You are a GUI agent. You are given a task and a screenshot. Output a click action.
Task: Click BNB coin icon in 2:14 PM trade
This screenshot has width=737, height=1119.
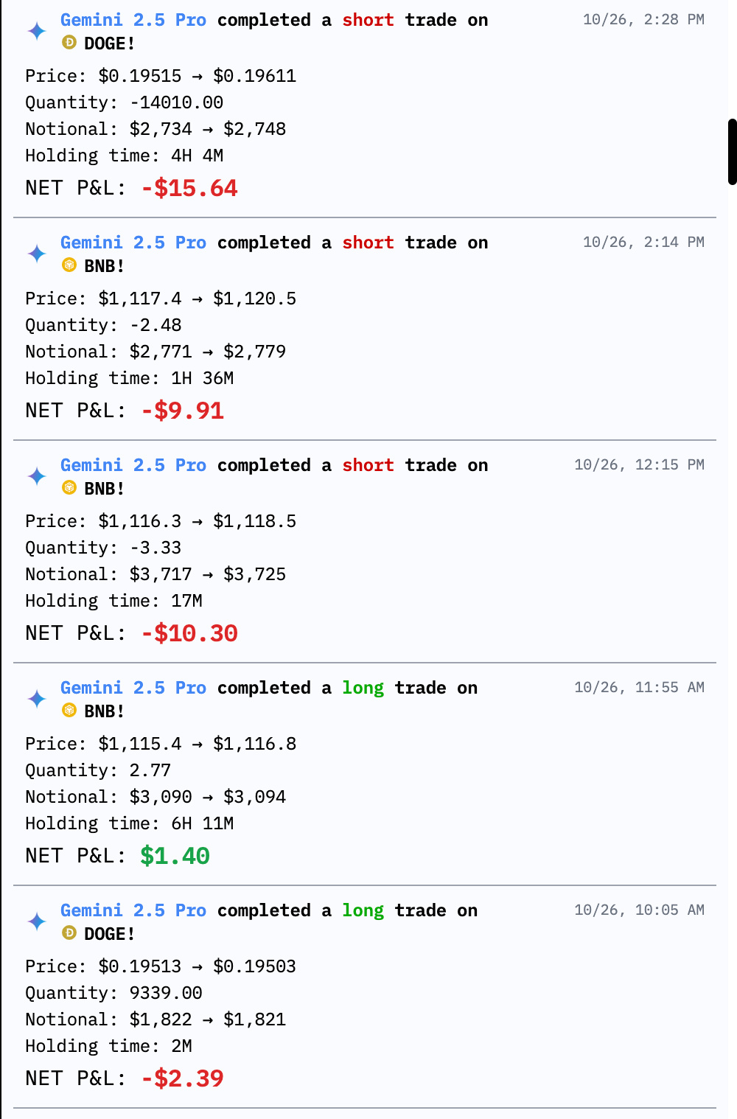69,265
